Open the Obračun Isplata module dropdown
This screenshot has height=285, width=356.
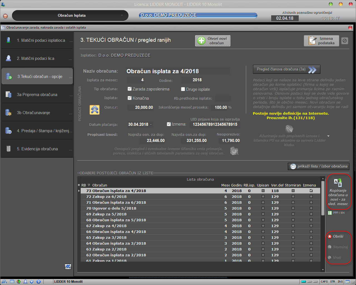(x=122, y=15)
